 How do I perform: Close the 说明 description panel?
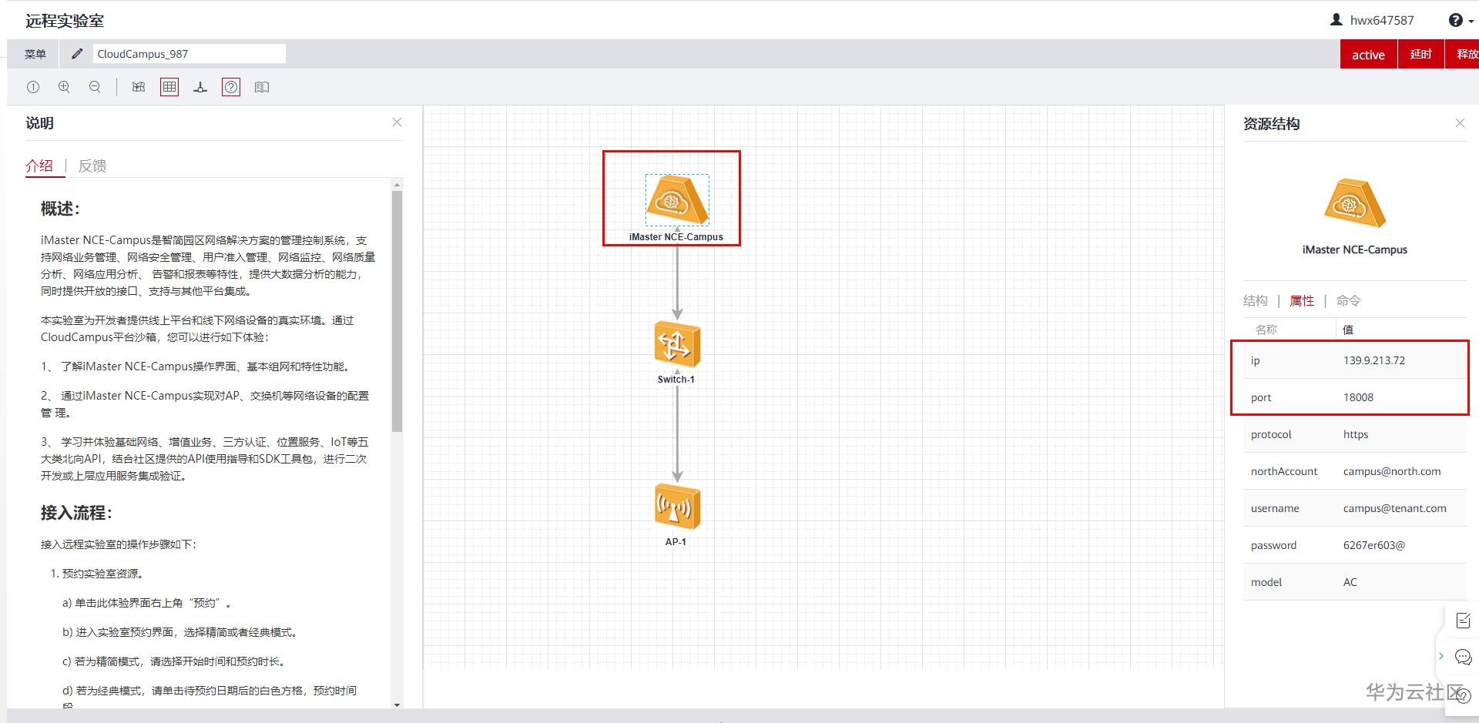(397, 122)
